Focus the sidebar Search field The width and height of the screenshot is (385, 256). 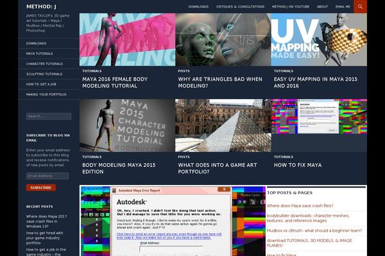(49, 116)
